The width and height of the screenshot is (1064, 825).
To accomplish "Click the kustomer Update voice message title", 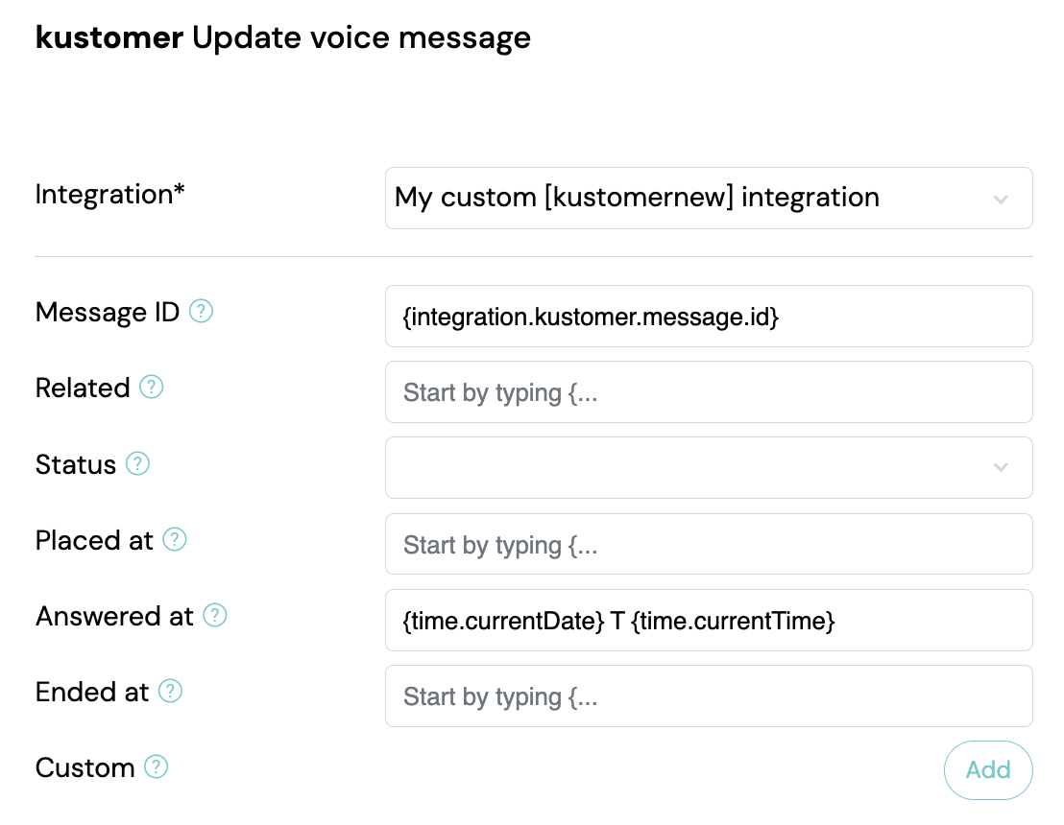I will coord(283,38).
